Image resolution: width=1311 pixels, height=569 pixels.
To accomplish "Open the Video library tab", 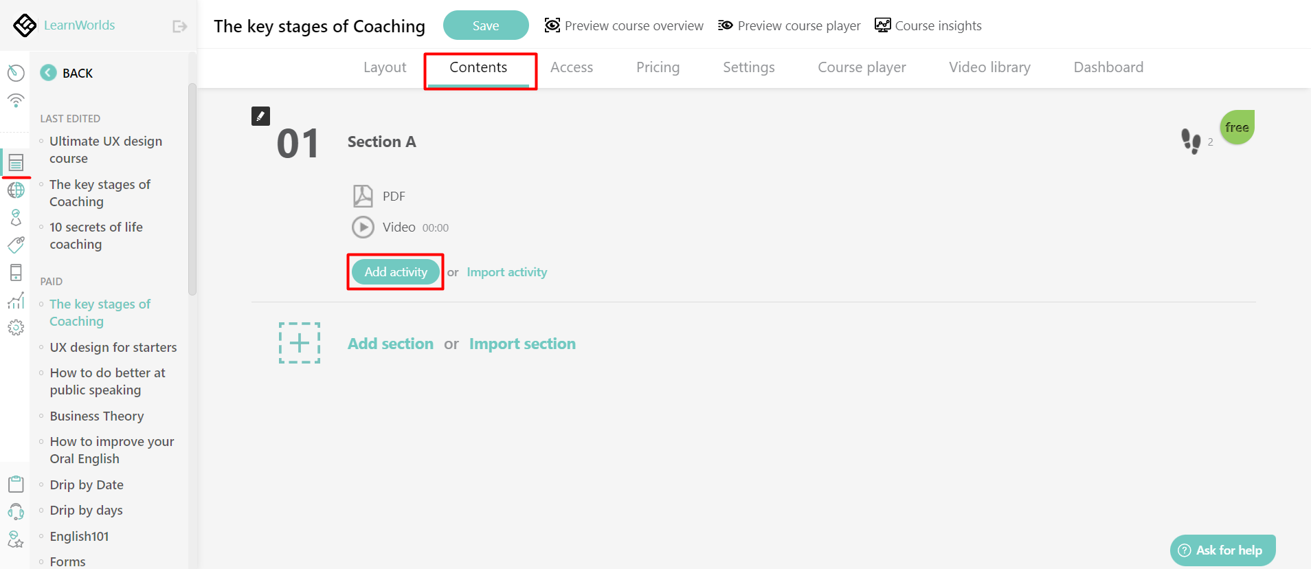I will [x=989, y=67].
